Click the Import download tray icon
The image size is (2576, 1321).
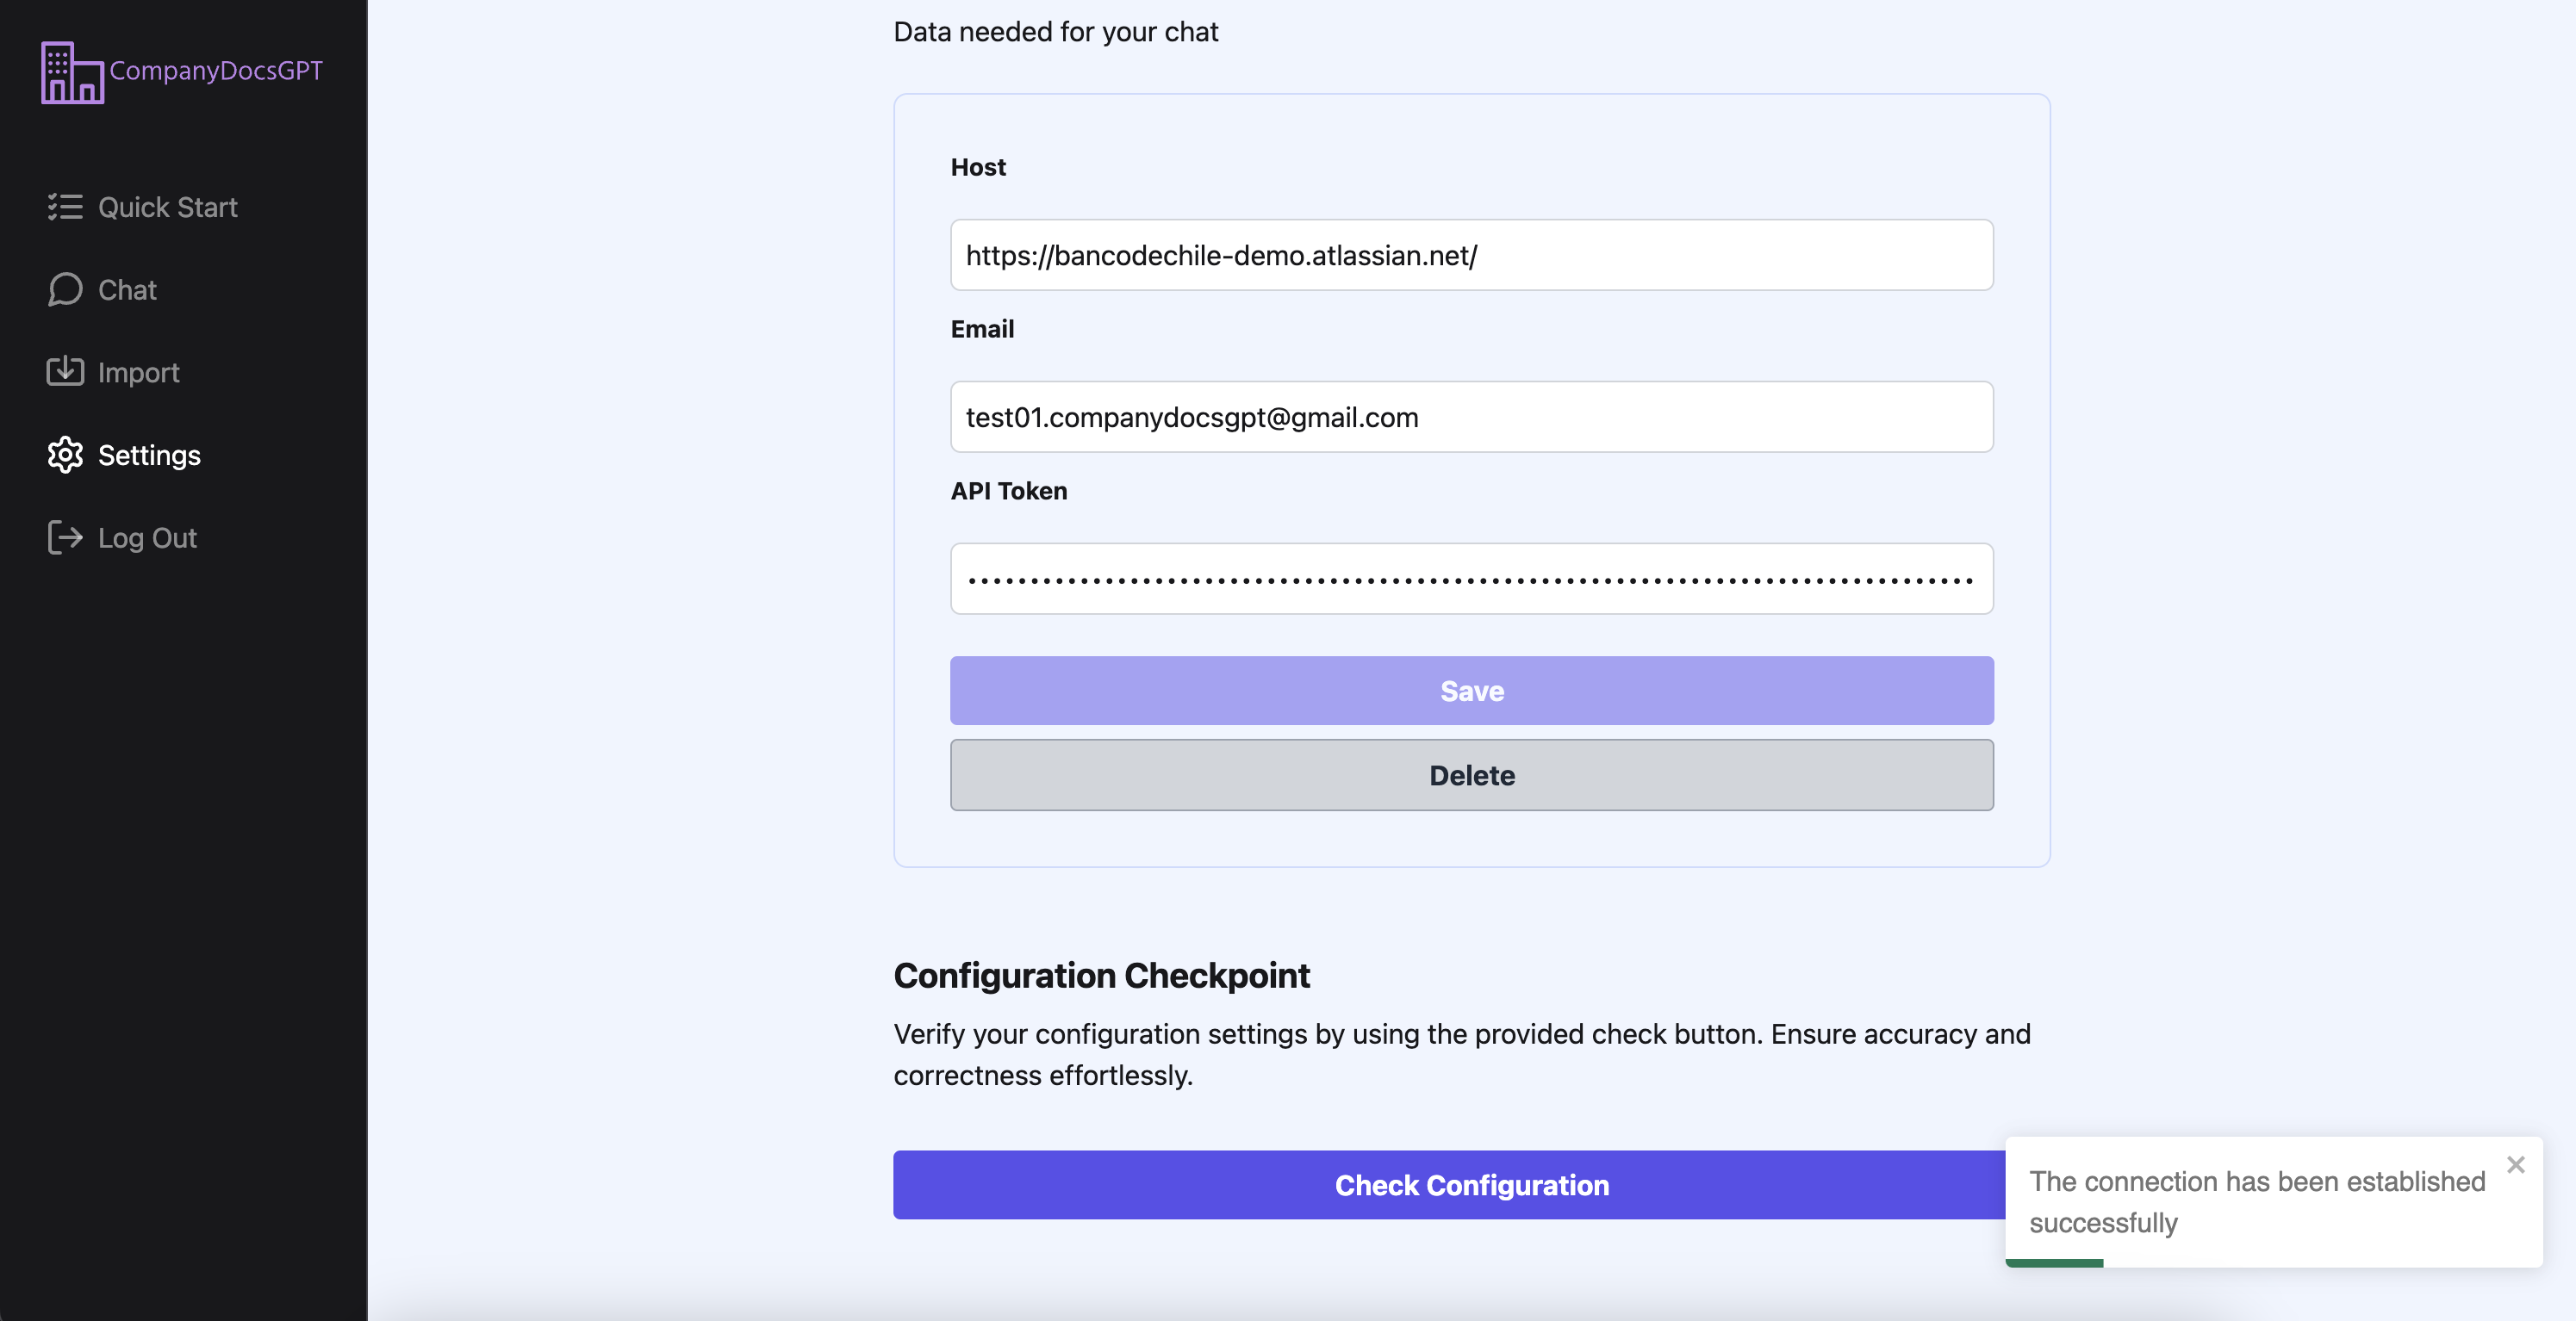pos(65,372)
